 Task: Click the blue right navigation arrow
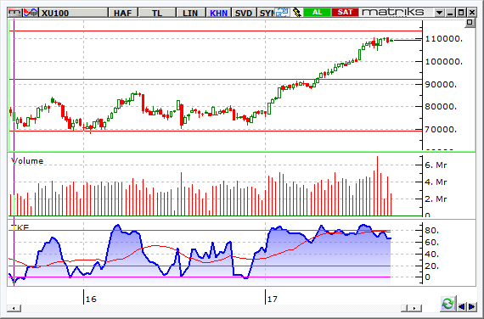pyautogui.click(x=471, y=306)
